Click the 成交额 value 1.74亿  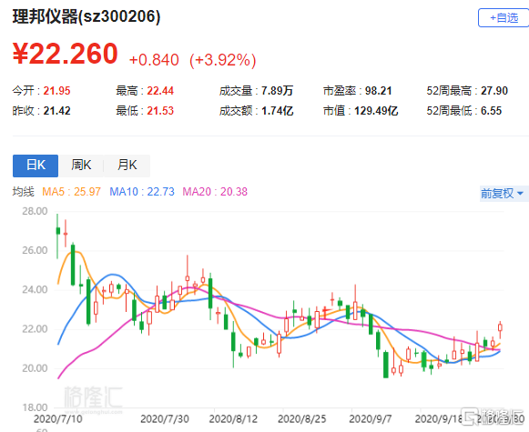click(277, 111)
